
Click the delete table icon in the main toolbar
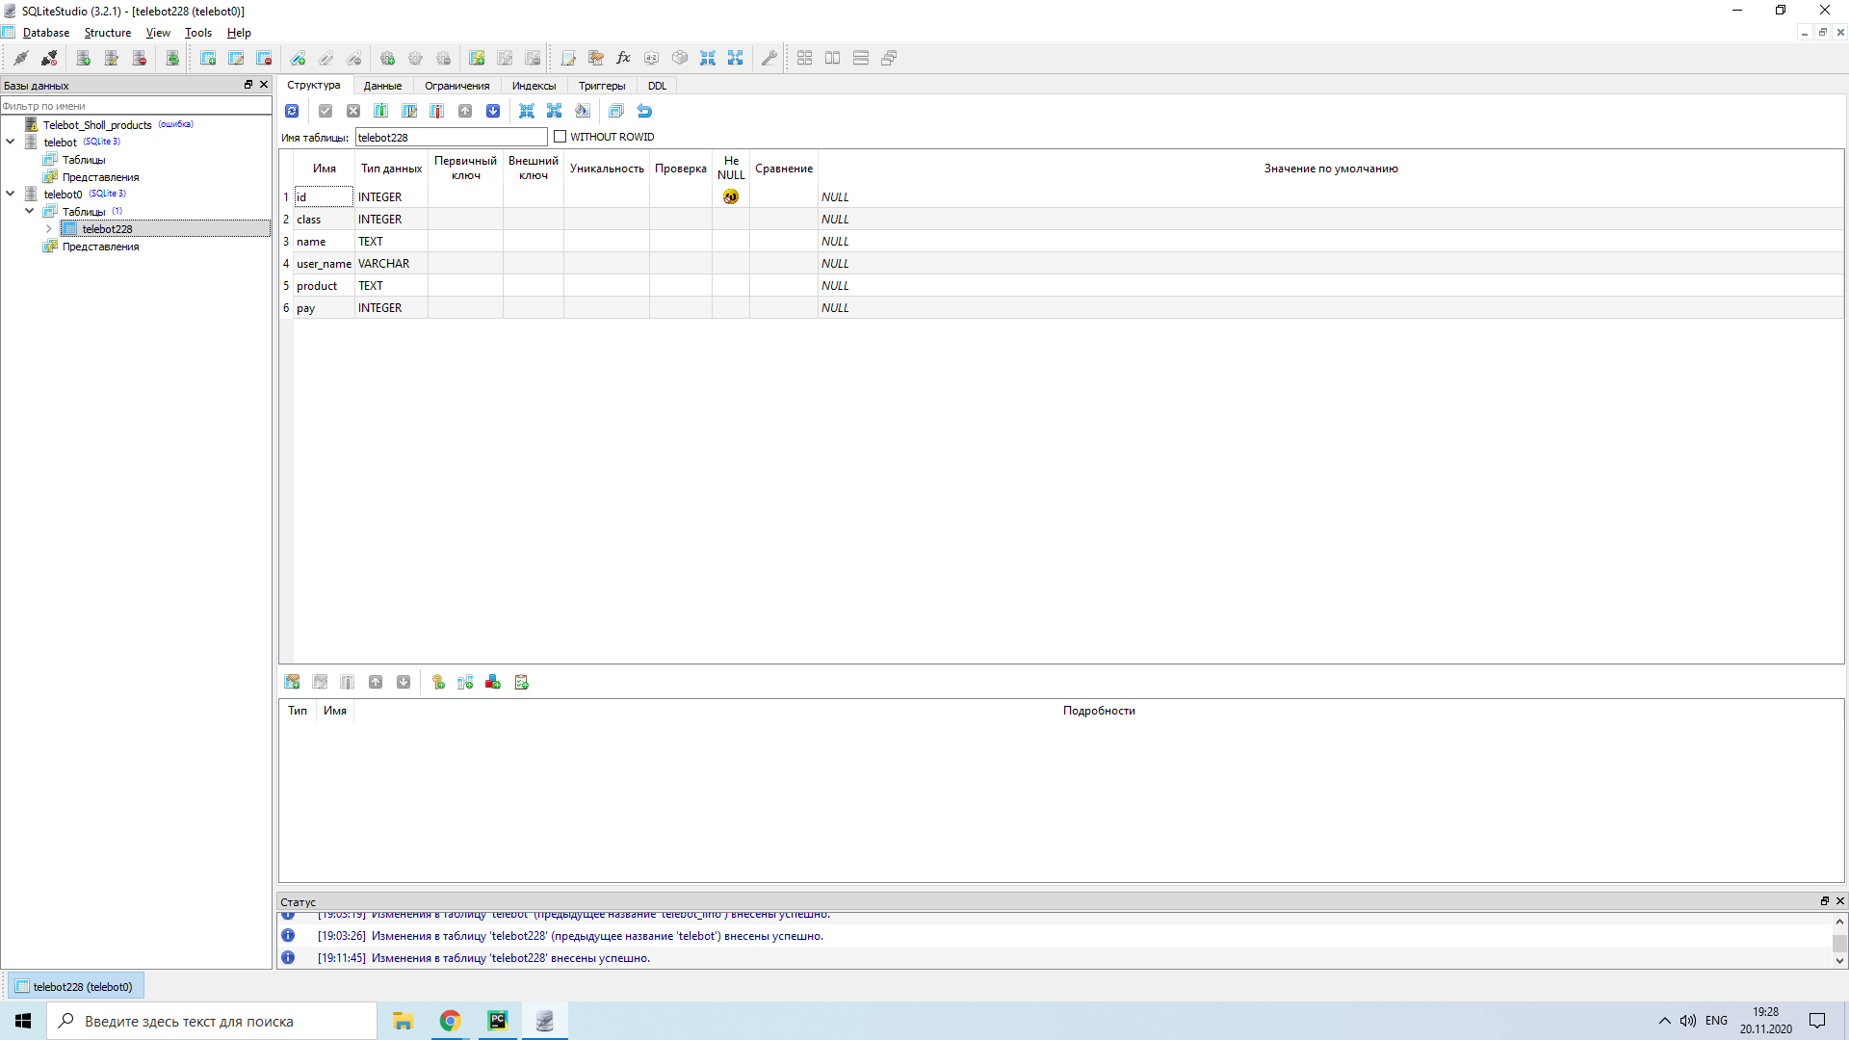pos(264,59)
